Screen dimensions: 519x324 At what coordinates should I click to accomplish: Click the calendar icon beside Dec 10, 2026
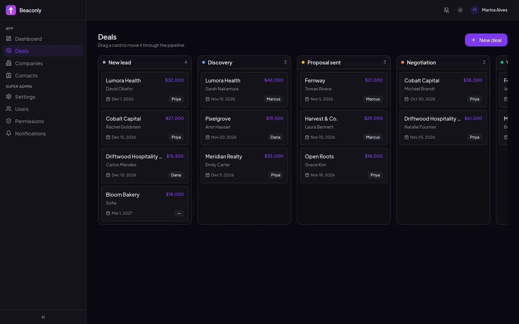pyautogui.click(x=108, y=175)
